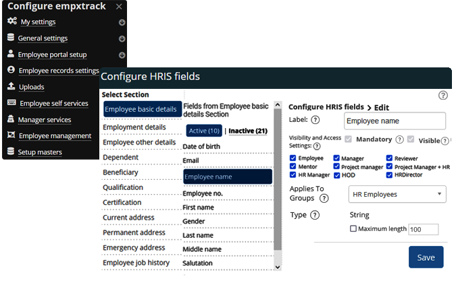Select the Beneficiary section

point(120,172)
